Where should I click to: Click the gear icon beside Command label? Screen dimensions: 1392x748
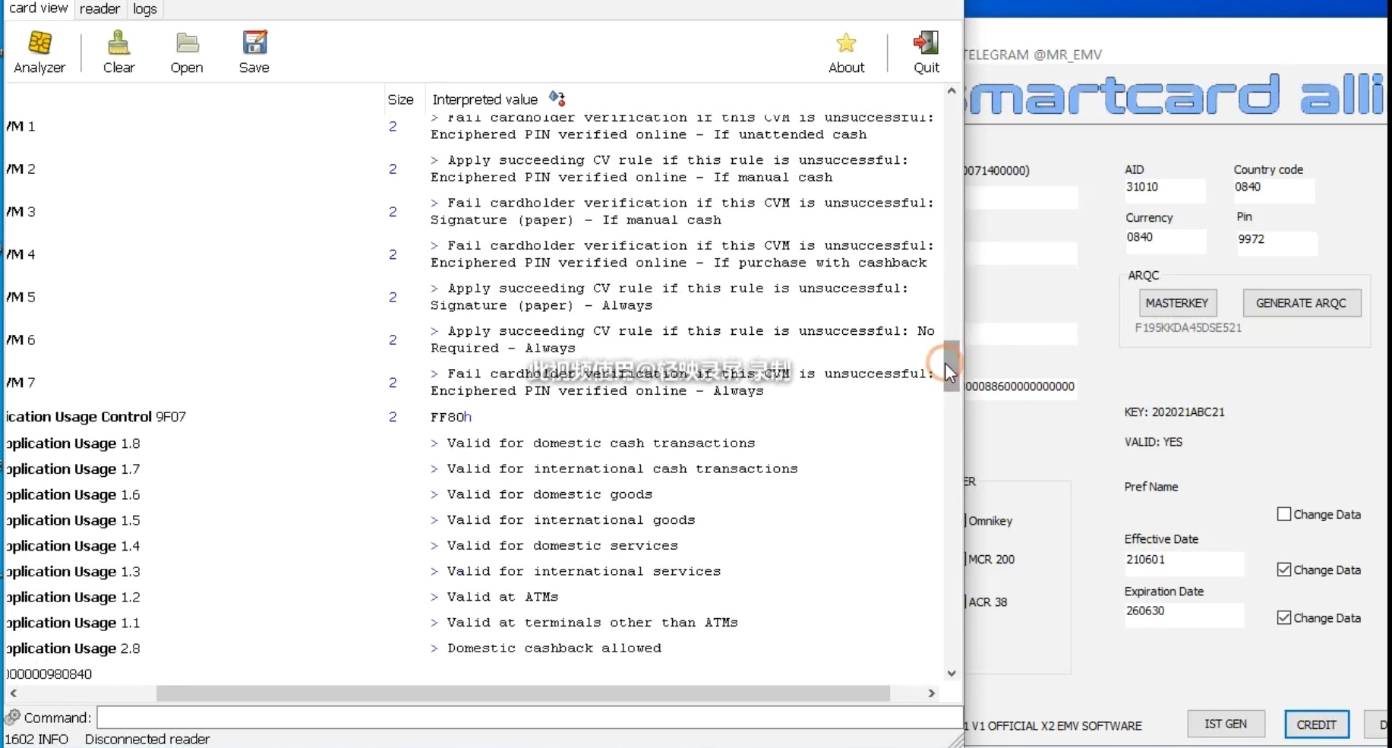(x=13, y=717)
